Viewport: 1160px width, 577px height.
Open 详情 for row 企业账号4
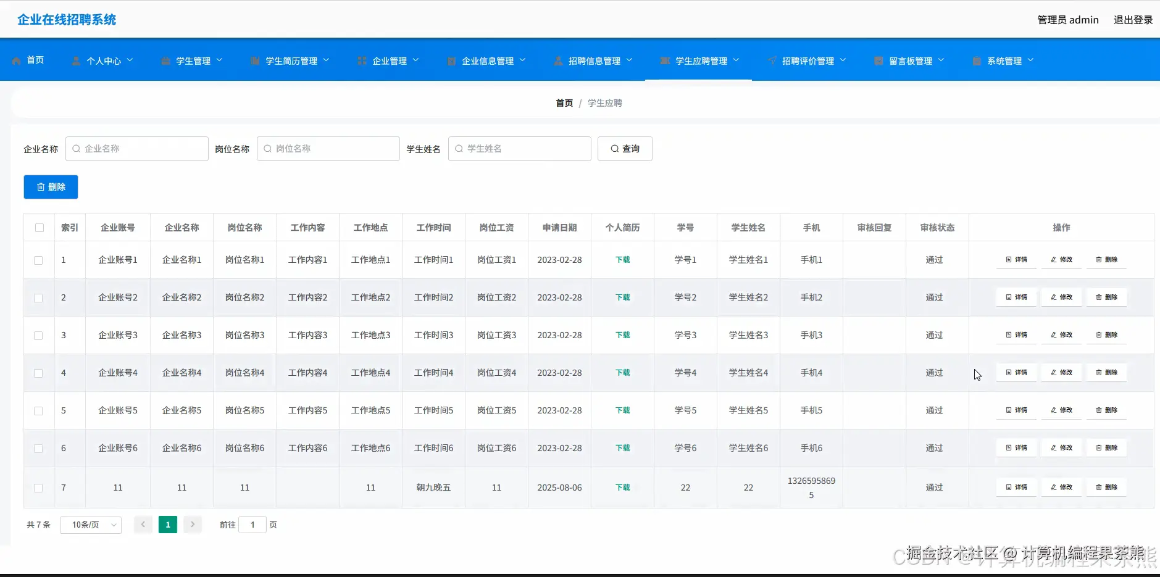1017,373
